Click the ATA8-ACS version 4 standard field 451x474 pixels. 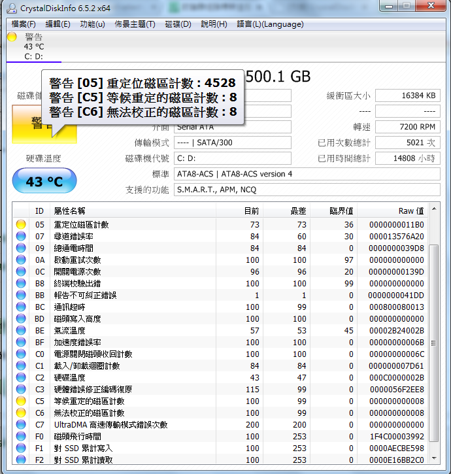307,174
